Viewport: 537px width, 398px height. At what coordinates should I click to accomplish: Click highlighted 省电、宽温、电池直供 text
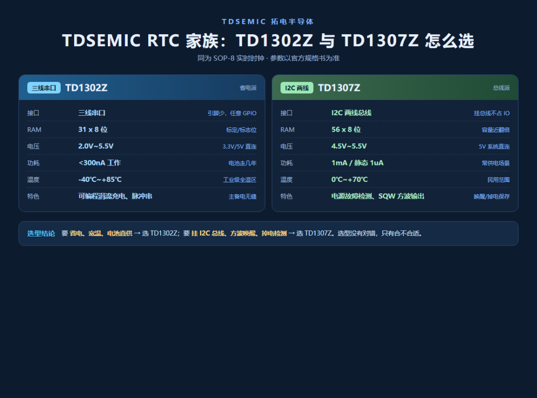click(101, 234)
